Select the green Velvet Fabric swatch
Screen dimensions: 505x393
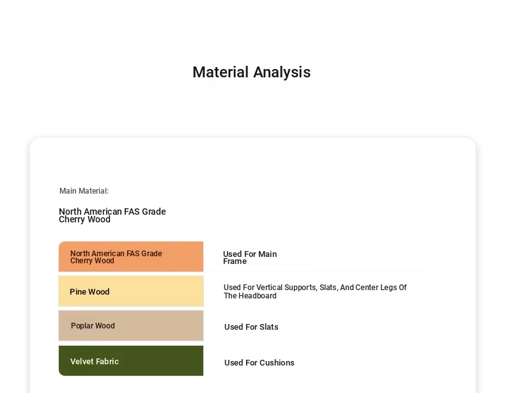click(131, 361)
